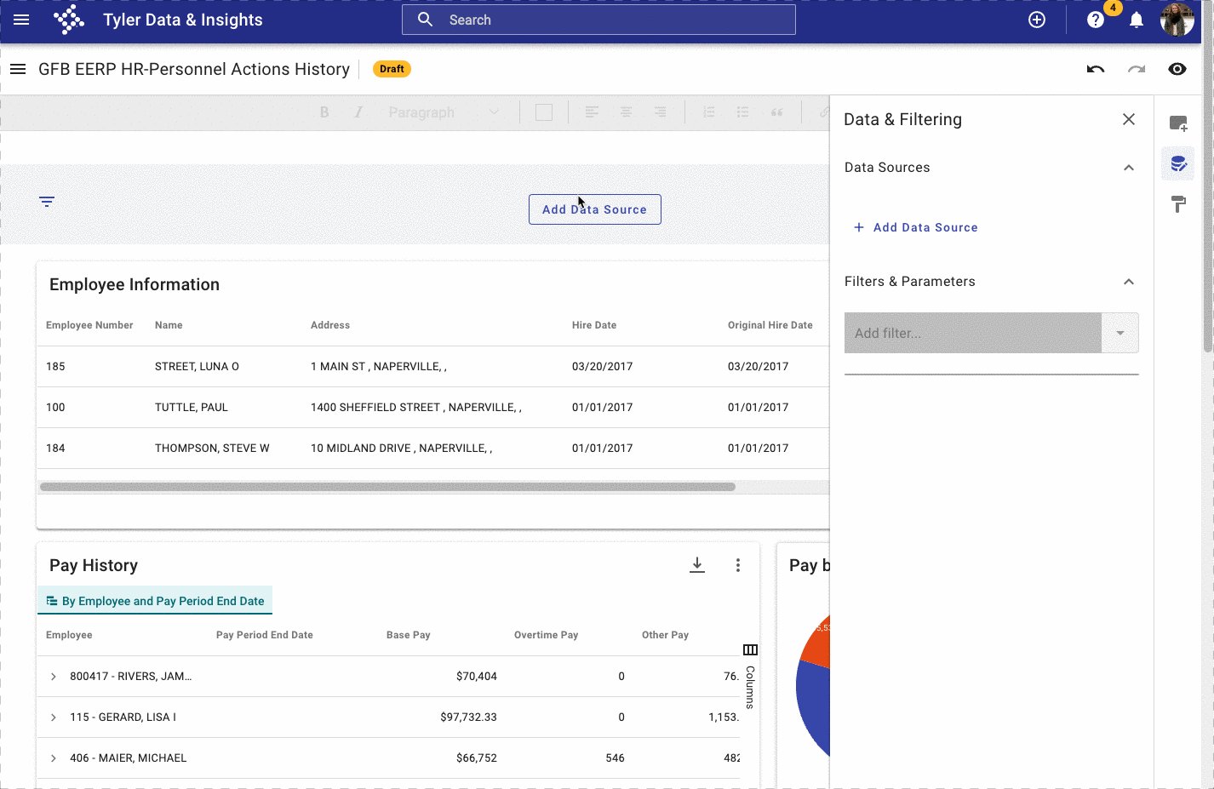
Task: Select the data and filtering sidebar icon
Action: point(1178,163)
